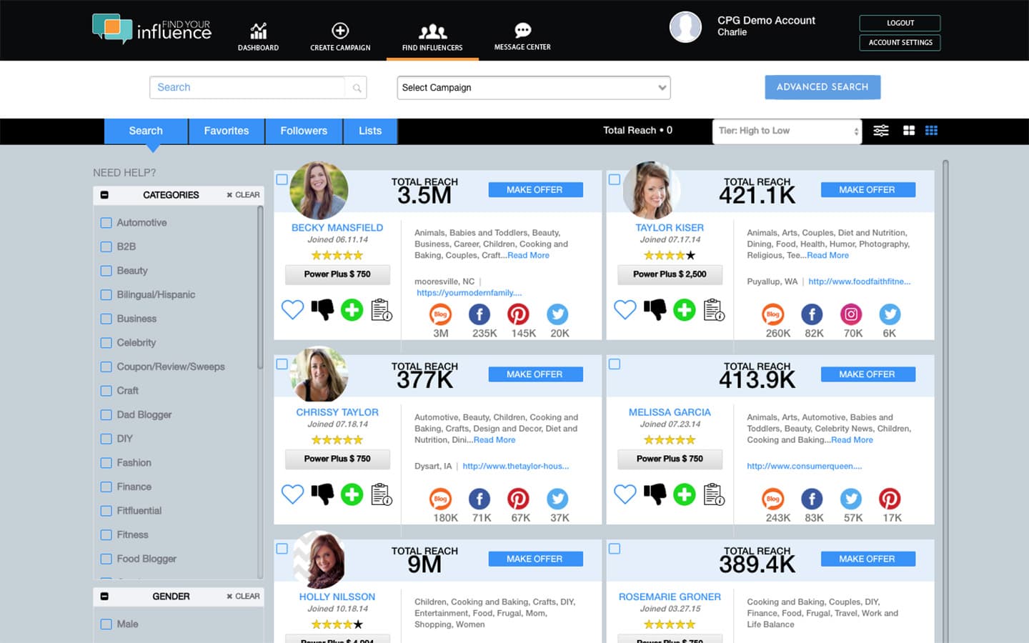The image size is (1029, 643).
Task: Check the Automotive category checkbox
Action: coord(106,222)
